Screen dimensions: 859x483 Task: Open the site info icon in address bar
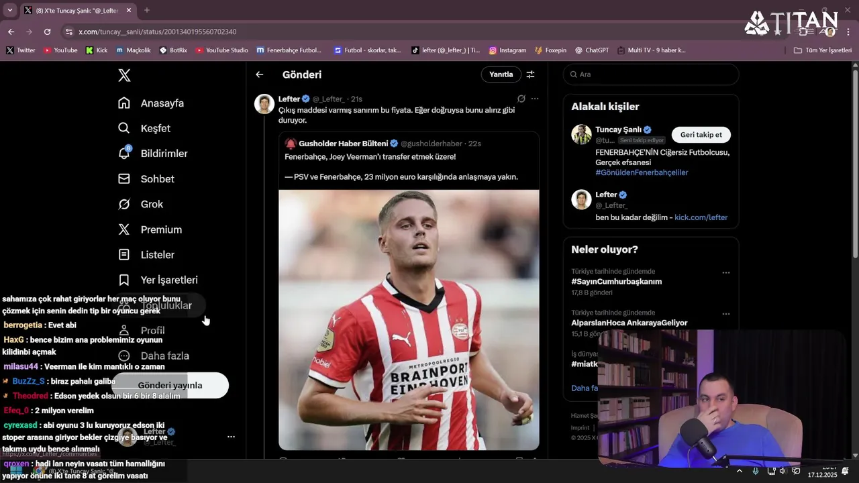pyautogui.click(x=68, y=32)
